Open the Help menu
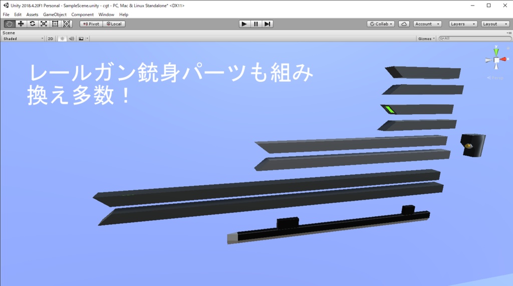This screenshot has width=513, height=286. coord(124,15)
